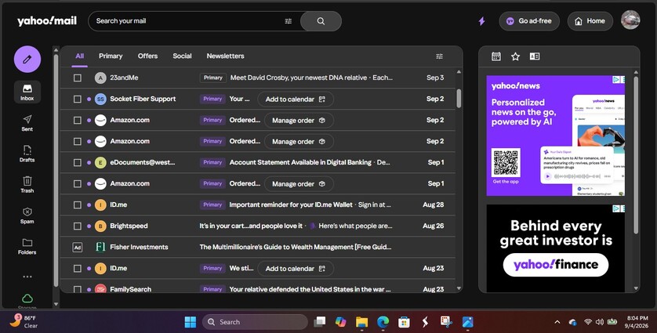The width and height of the screenshot is (657, 333).
Task: Select the Brightspeed email checkbox
Action: (x=78, y=226)
